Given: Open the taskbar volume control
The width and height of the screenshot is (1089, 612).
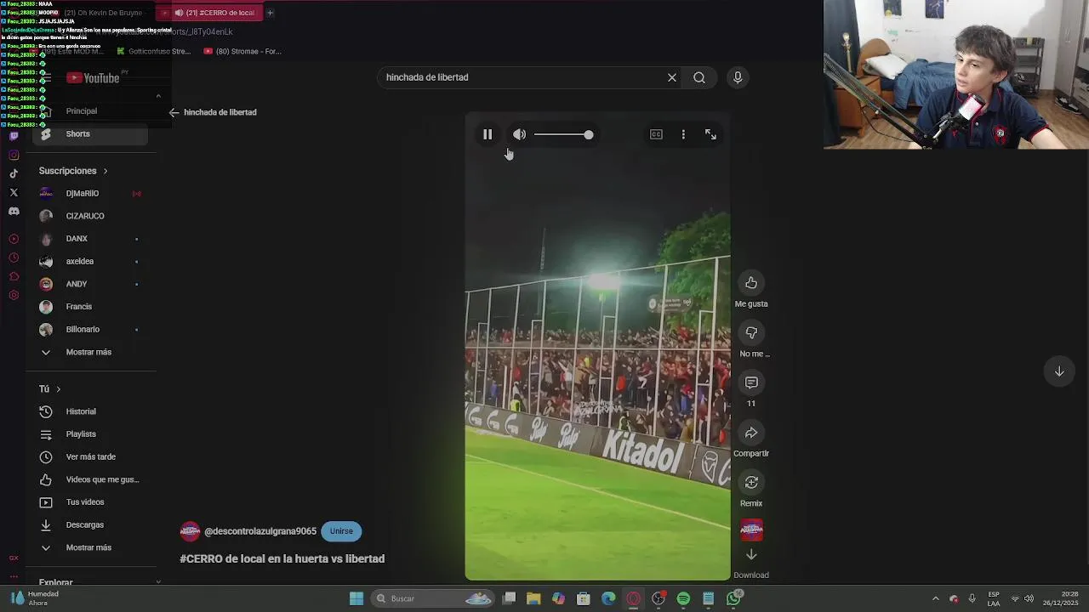Looking at the screenshot, I should click(1029, 598).
